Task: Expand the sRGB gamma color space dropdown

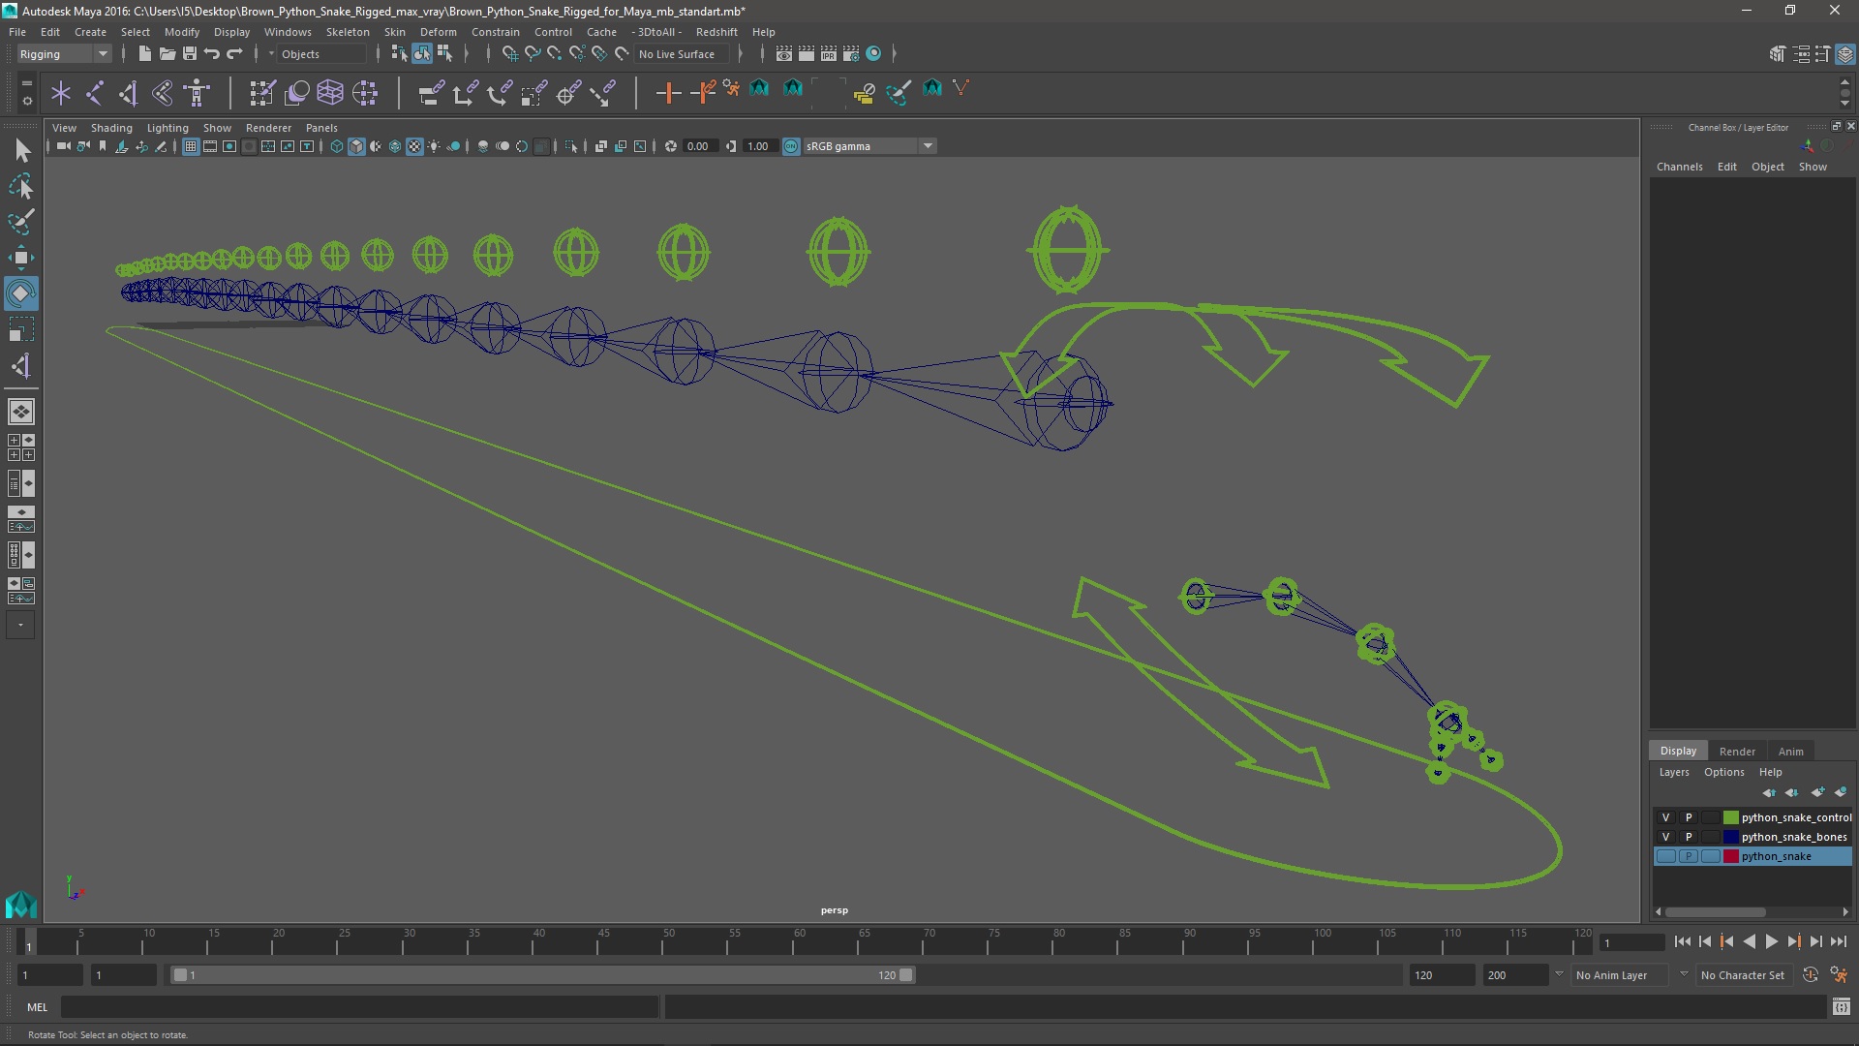Action: pos(928,146)
